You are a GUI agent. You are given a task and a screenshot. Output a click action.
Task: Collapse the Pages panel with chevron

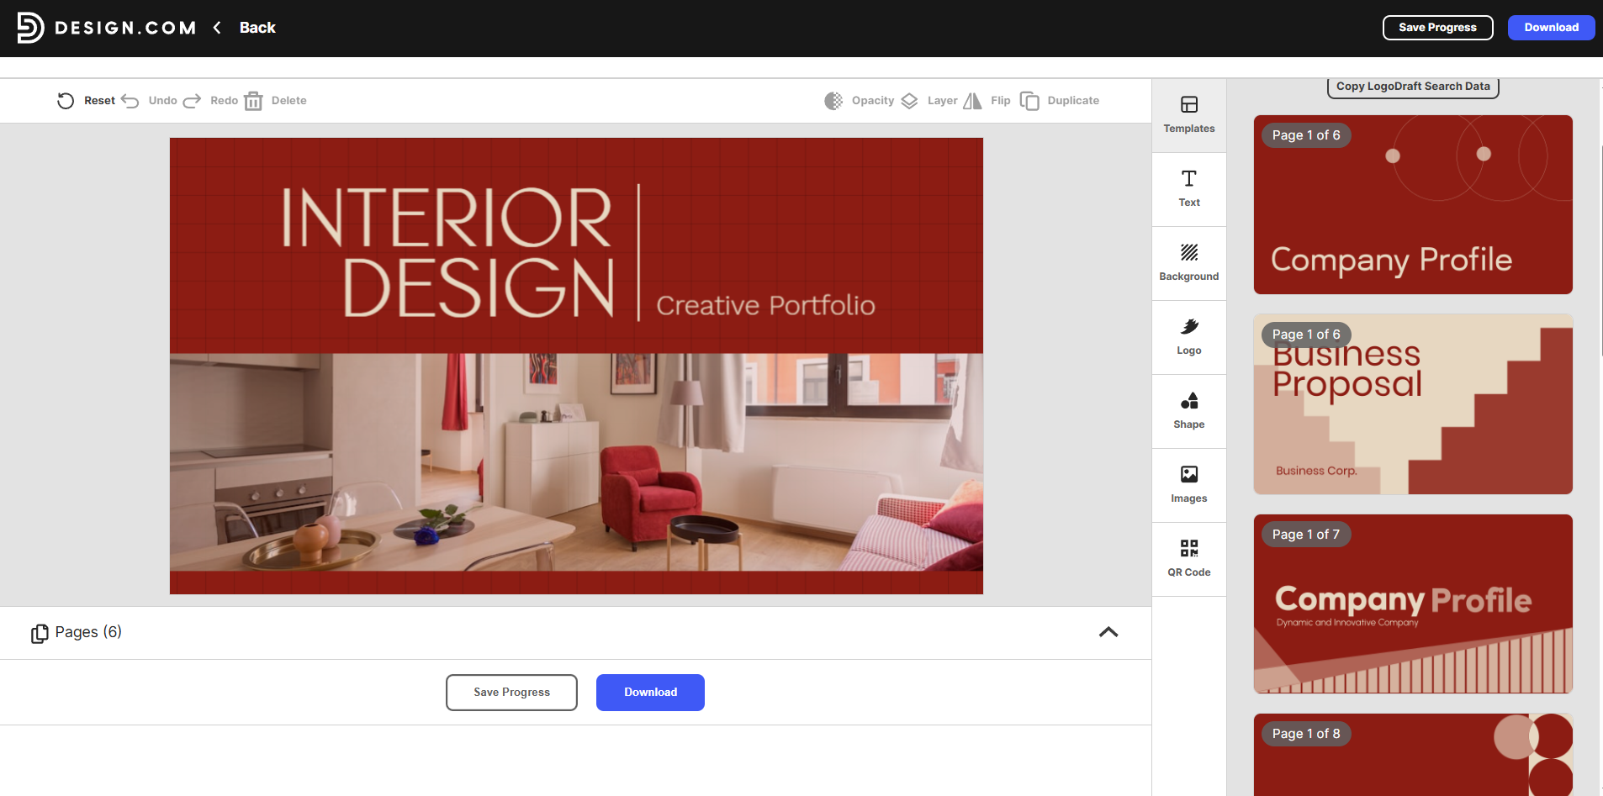[1108, 632]
